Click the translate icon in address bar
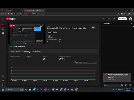 122,14
